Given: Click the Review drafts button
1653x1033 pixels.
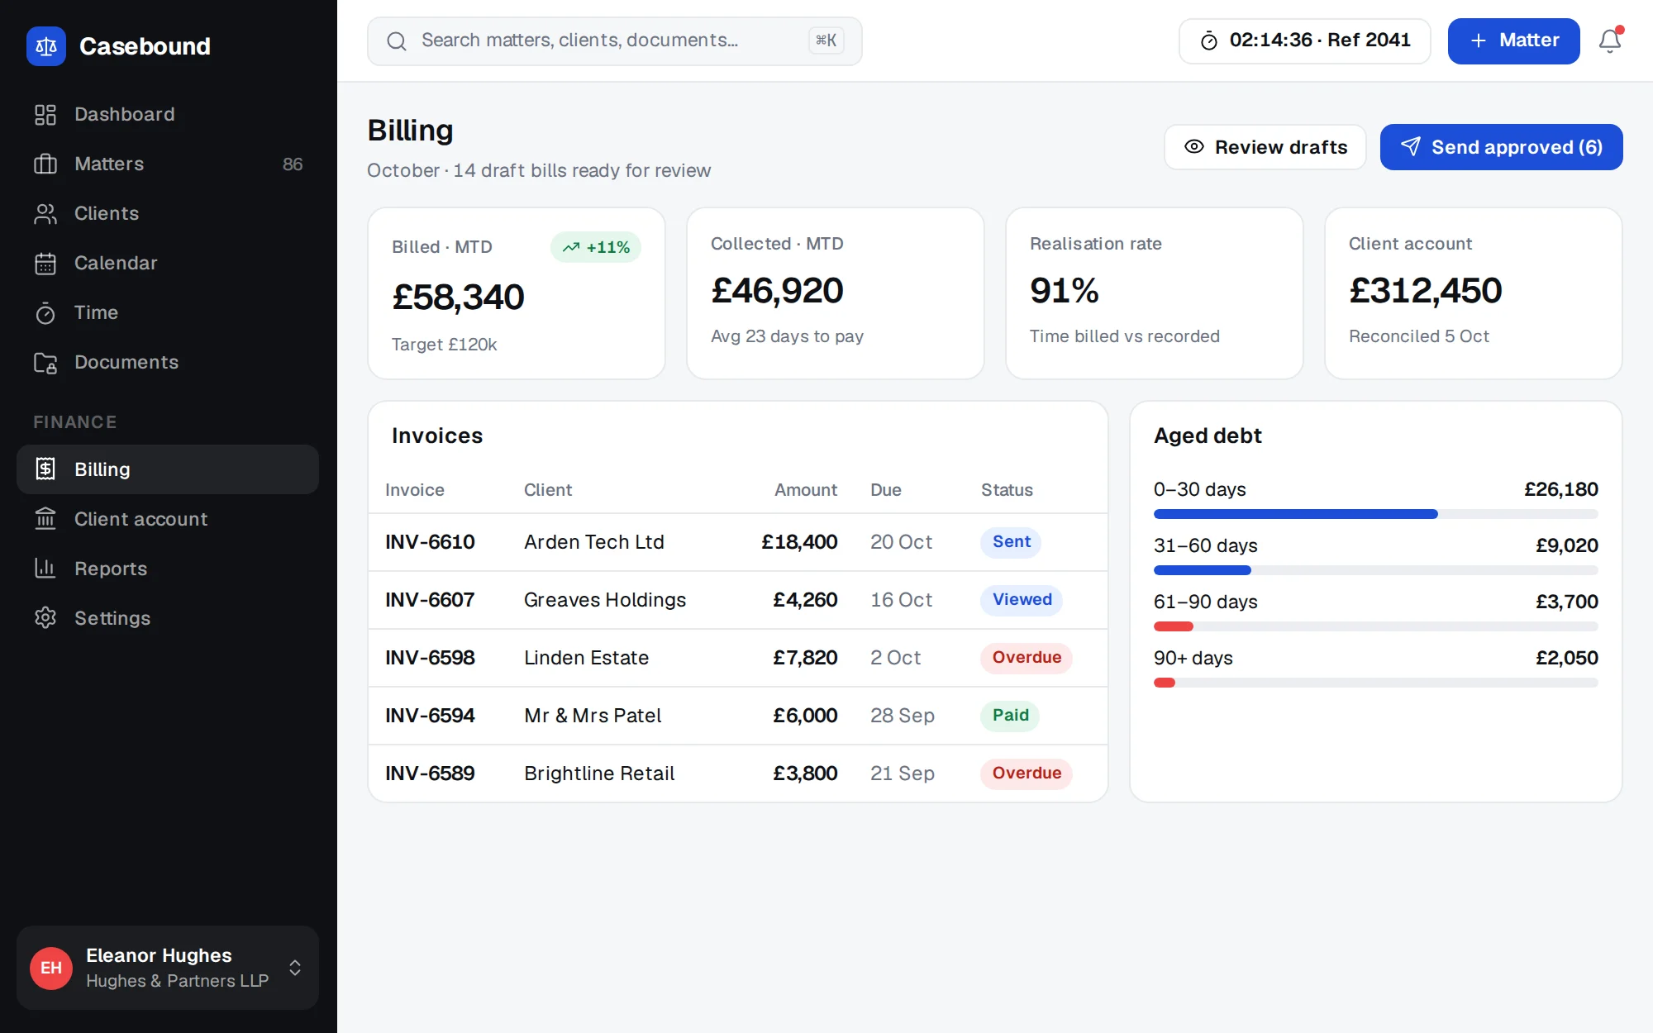Looking at the screenshot, I should pos(1265,147).
